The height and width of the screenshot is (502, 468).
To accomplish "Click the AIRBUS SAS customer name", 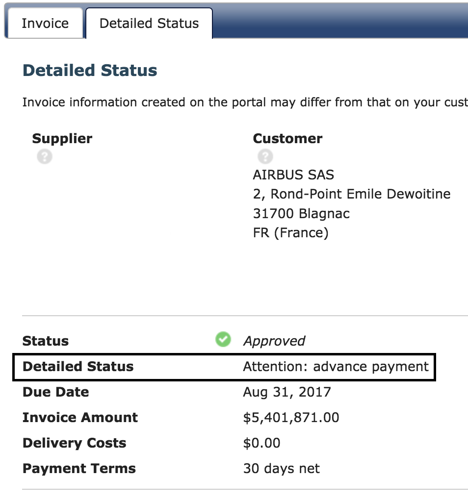I will coord(293,175).
